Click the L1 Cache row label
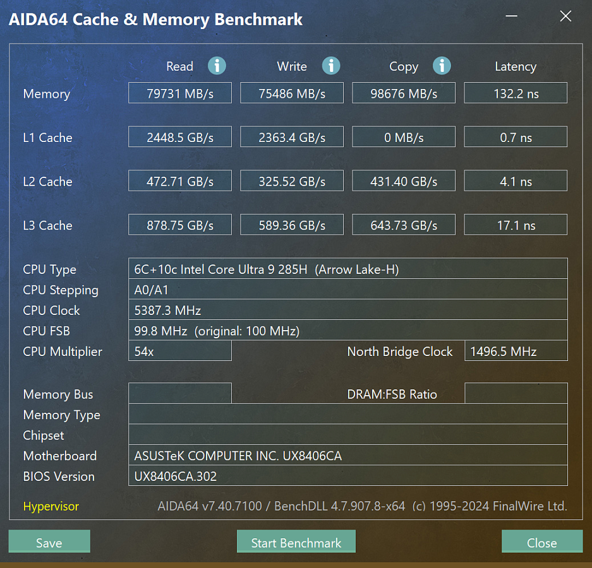Image resolution: width=592 pixels, height=568 pixels. coord(47,138)
